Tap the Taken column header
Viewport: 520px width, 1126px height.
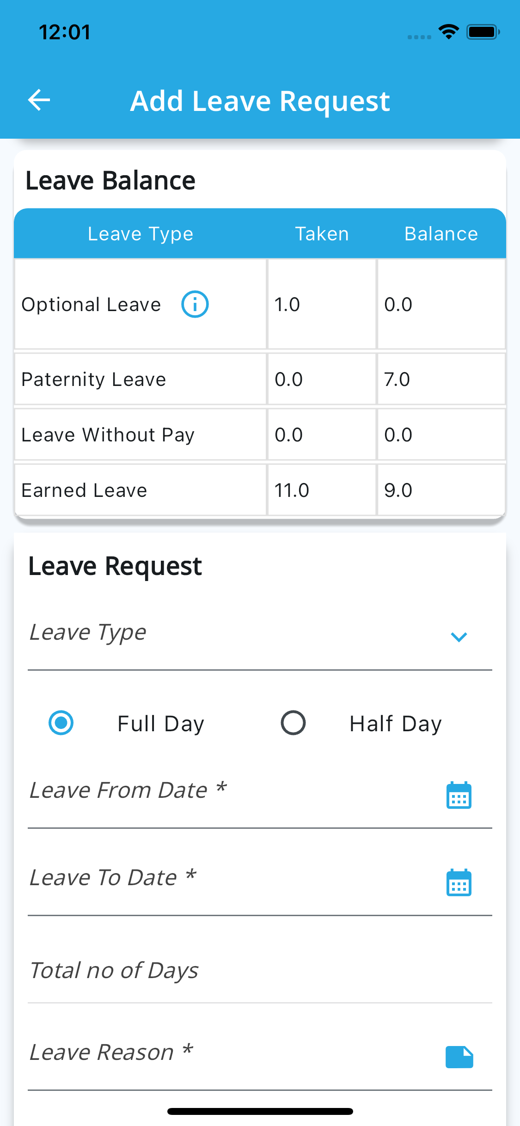click(322, 234)
